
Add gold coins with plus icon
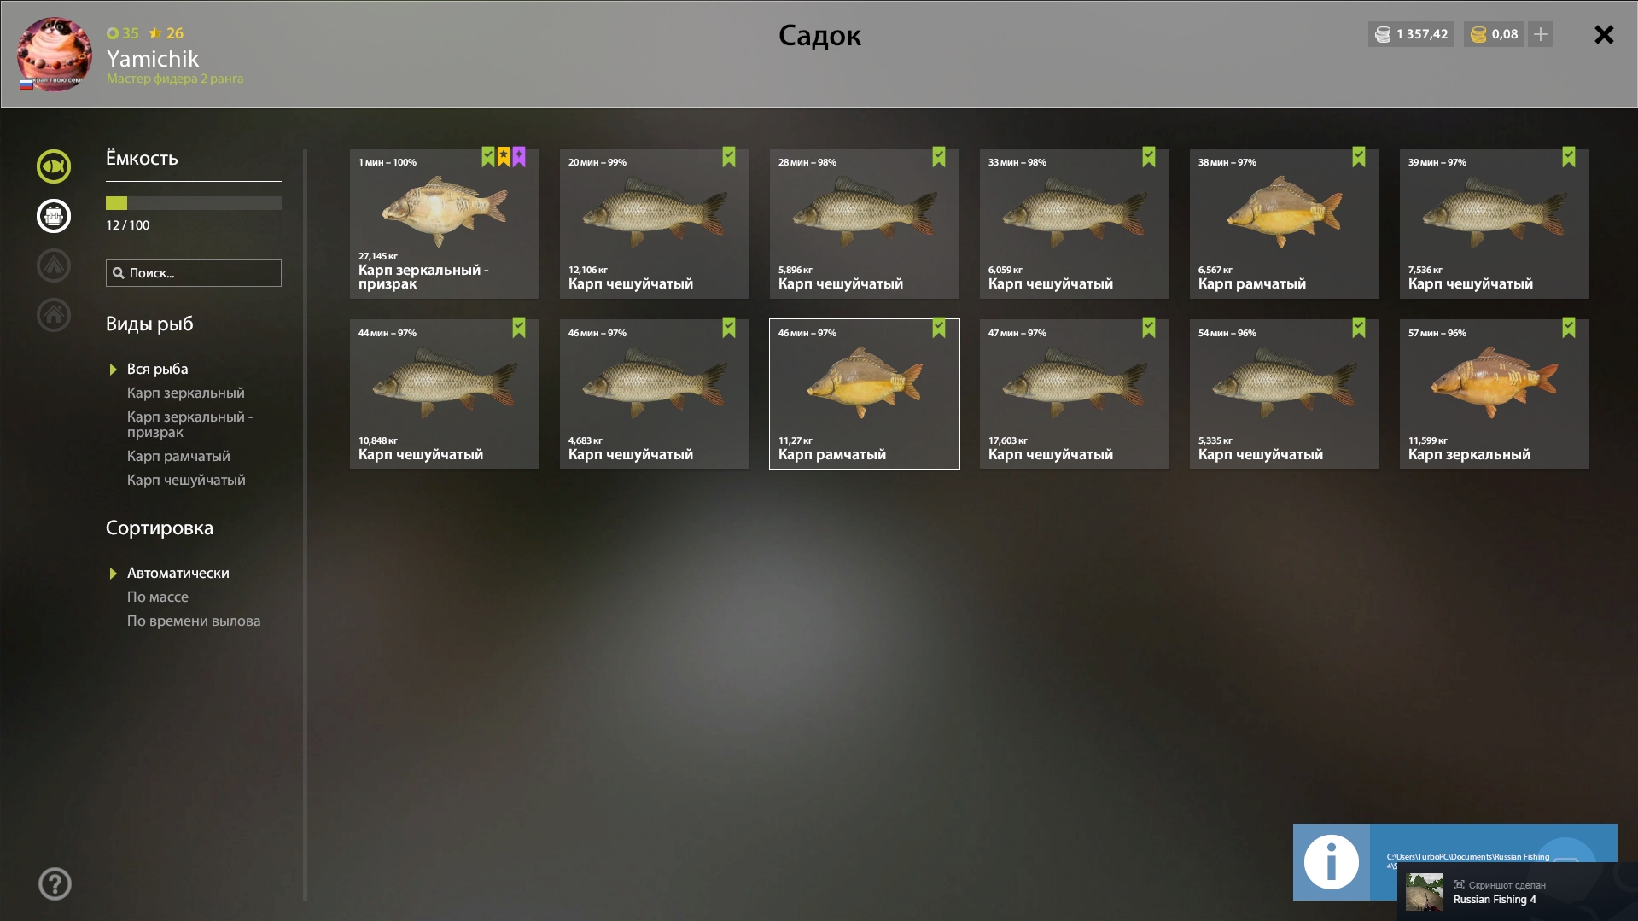coord(1541,34)
